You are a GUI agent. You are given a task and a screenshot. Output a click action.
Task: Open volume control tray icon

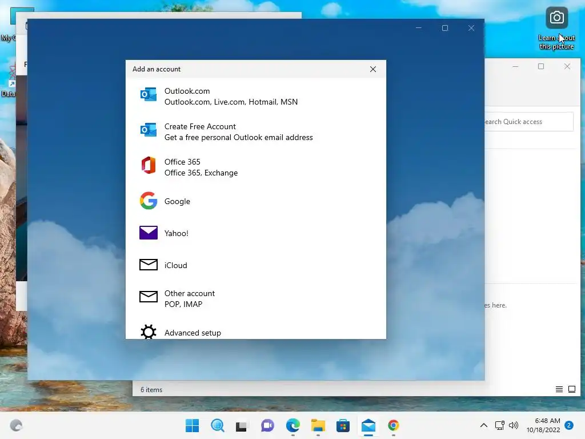pyautogui.click(x=514, y=425)
